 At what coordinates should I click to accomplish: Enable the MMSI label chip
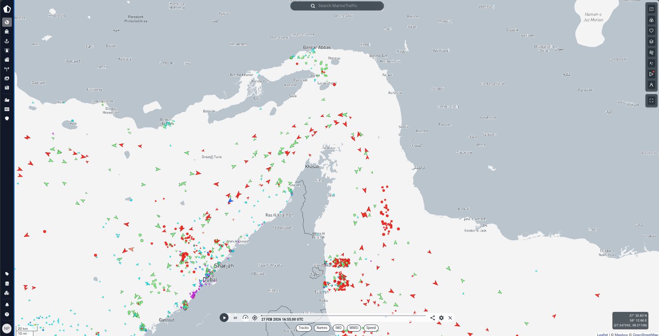point(354,328)
